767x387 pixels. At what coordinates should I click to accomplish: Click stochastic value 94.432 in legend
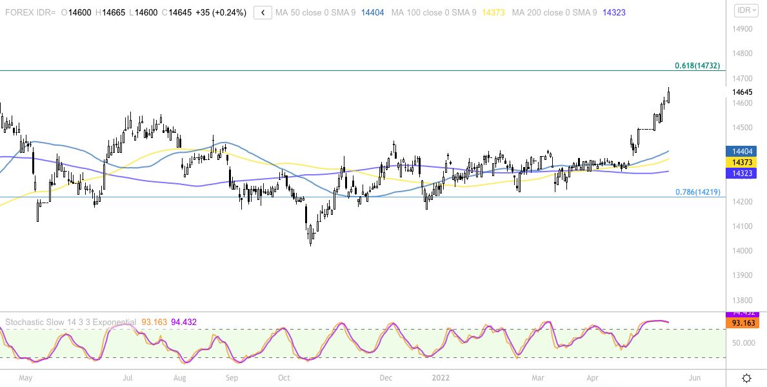coord(184,322)
